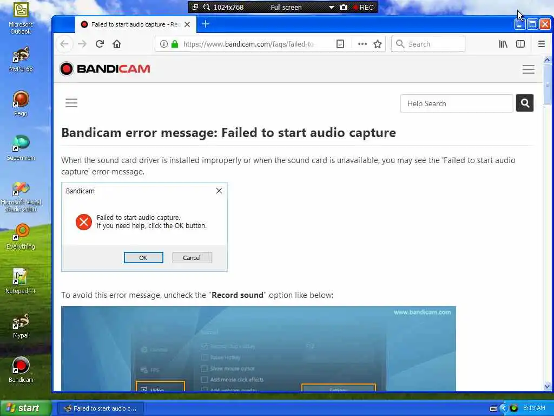Click the page scrollbar down arrow
554x416 pixels.
[x=547, y=386]
